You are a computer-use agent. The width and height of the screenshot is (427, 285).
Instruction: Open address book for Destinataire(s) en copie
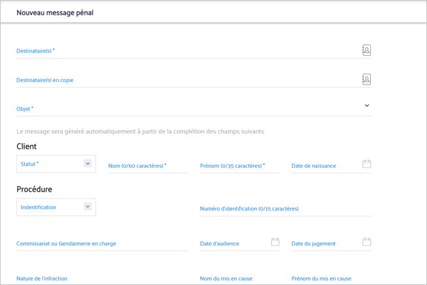click(367, 79)
